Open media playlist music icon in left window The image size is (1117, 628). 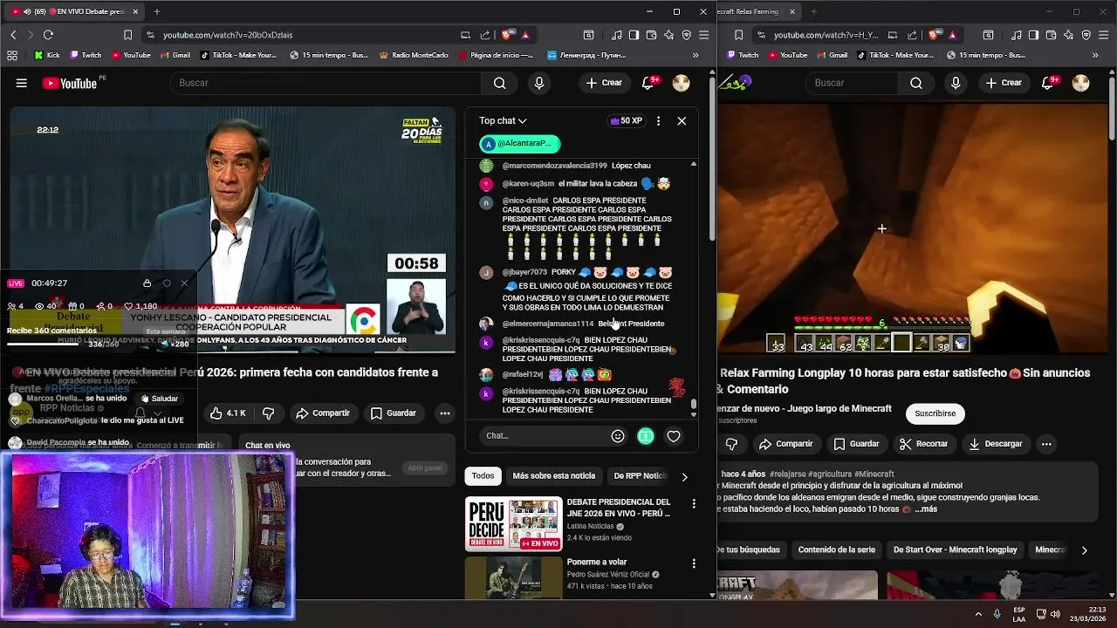[617, 35]
